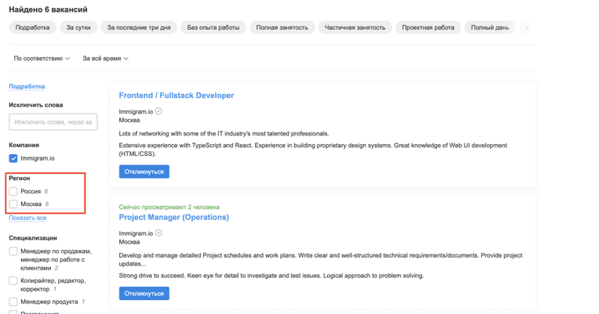Tick Менеджер по продажам specialization checkbox
This screenshot has width=599, height=314.
[13, 251]
